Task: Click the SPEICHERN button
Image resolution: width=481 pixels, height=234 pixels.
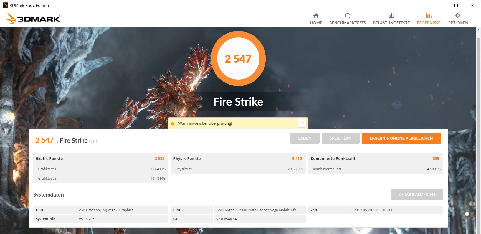Action: (x=341, y=138)
